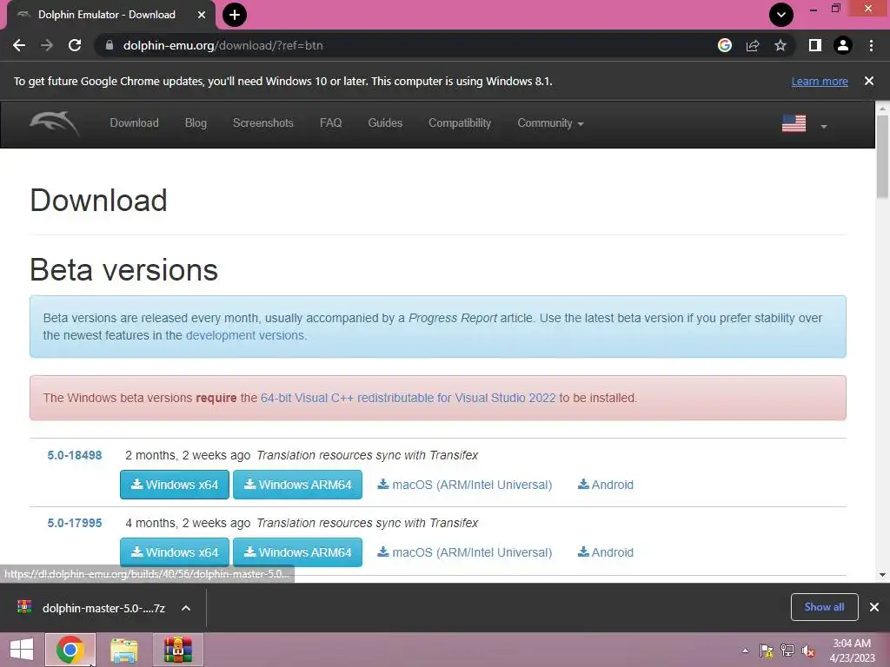Click the US flag language selector

point(794,123)
